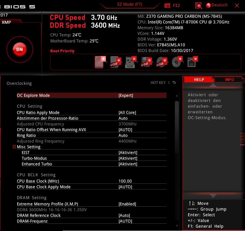Close the BIOS with the X button
The height and width of the screenshot is (231, 245).
(x=237, y=6)
